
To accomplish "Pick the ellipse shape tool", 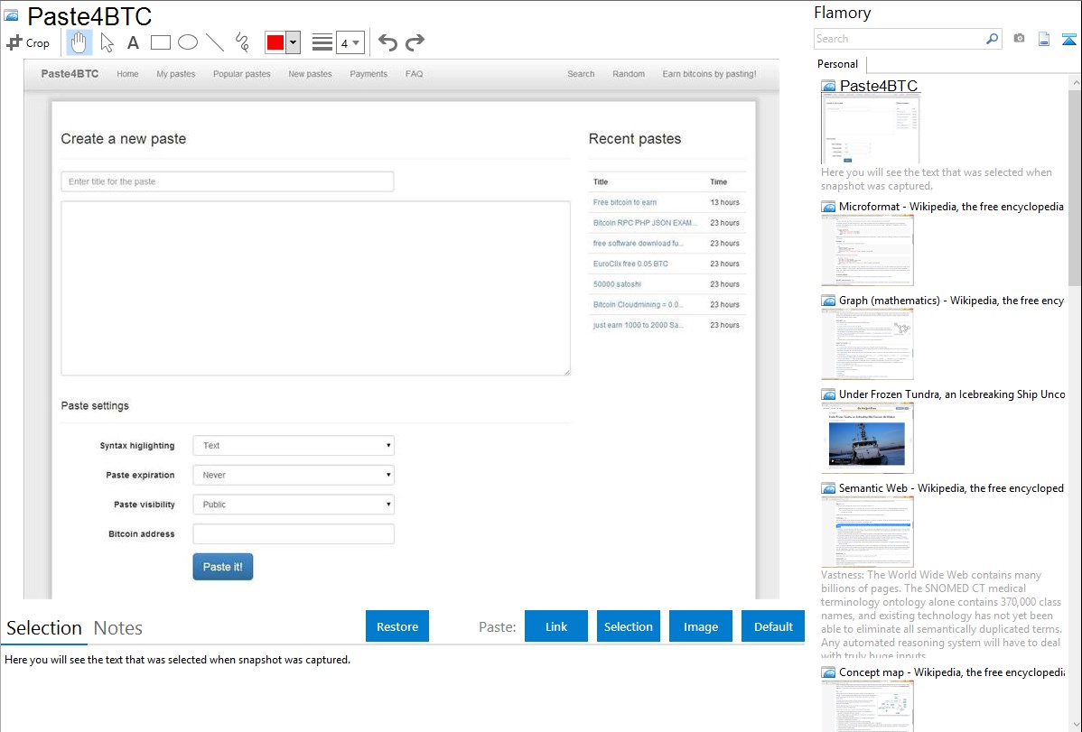I will click(188, 42).
